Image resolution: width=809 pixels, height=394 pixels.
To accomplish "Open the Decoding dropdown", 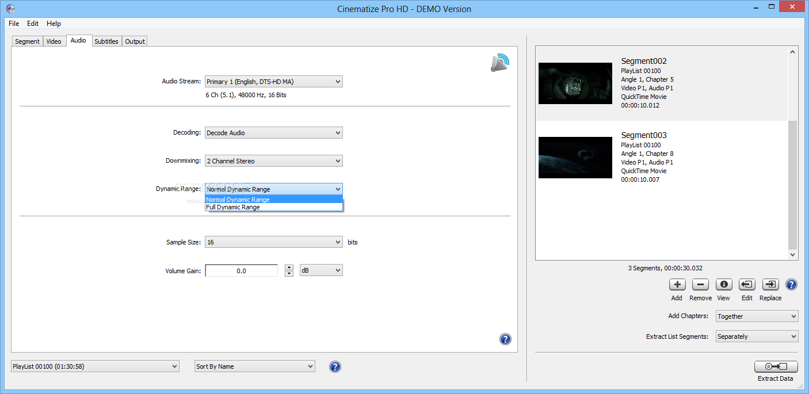I will 274,133.
